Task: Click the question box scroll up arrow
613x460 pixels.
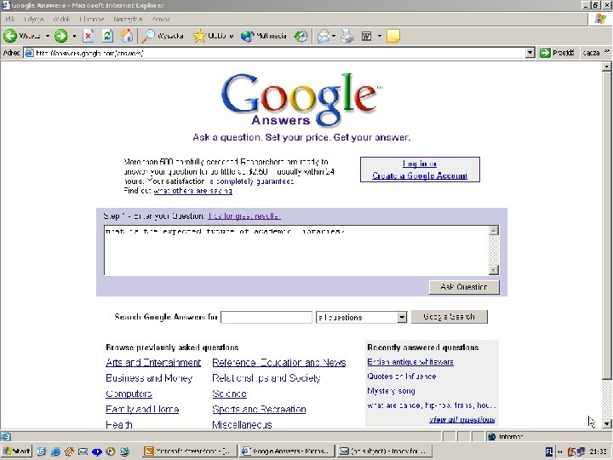Action: pos(494,230)
